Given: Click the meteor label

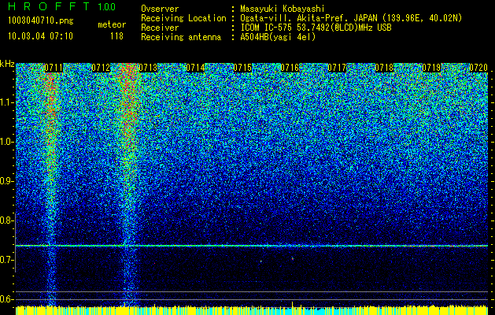Looking at the screenshot, I should pos(112,24).
